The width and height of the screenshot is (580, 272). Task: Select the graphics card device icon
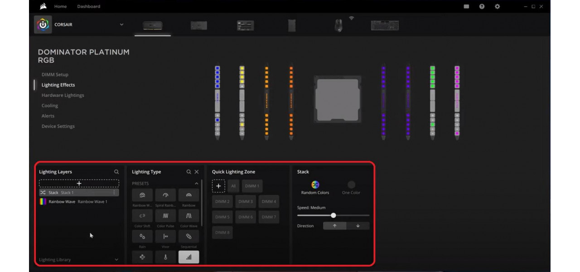(198, 25)
